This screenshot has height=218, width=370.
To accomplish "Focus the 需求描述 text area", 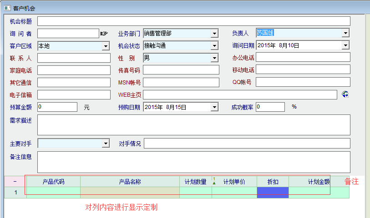I will (x=193, y=125).
